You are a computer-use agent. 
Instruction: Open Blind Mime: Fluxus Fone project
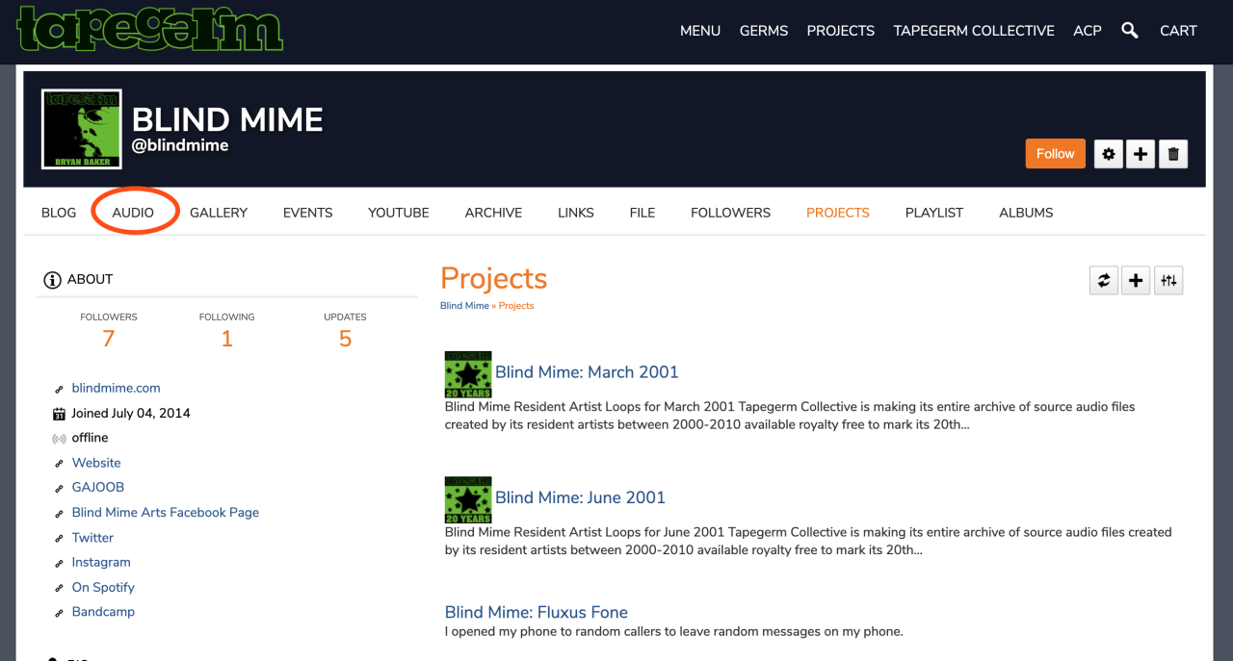pyautogui.click(x=536, y=612)
